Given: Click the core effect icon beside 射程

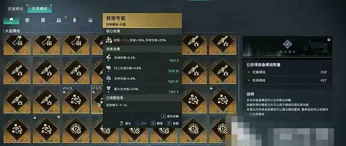Looking at the screenshot, I should [x=109, y=40].
